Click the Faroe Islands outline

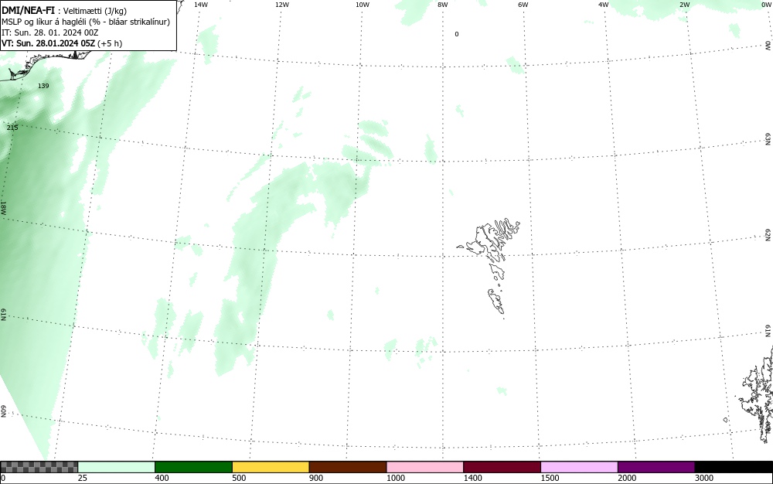489,268
